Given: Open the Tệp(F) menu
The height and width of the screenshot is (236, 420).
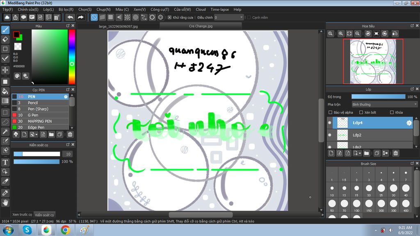Looking at the screenshot, I should 8,9.
